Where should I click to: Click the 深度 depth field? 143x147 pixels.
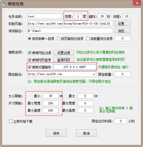pos(78,17)
